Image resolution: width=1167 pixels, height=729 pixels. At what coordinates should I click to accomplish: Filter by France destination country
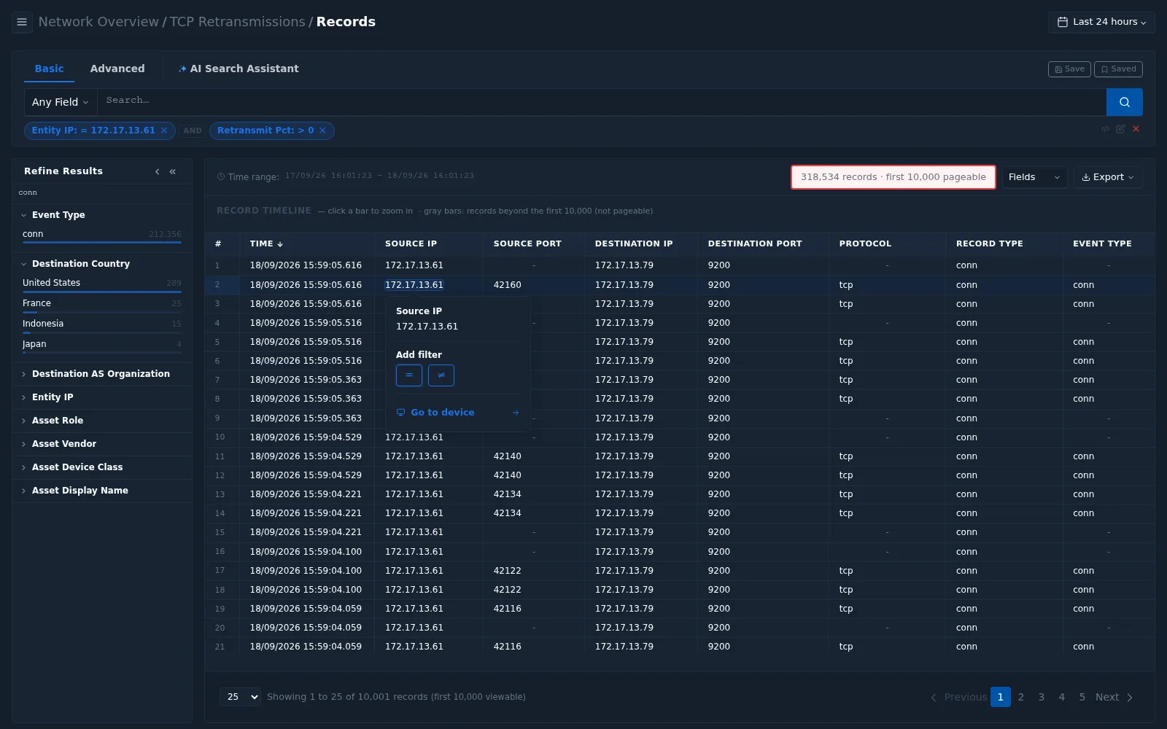pos(101,304)
